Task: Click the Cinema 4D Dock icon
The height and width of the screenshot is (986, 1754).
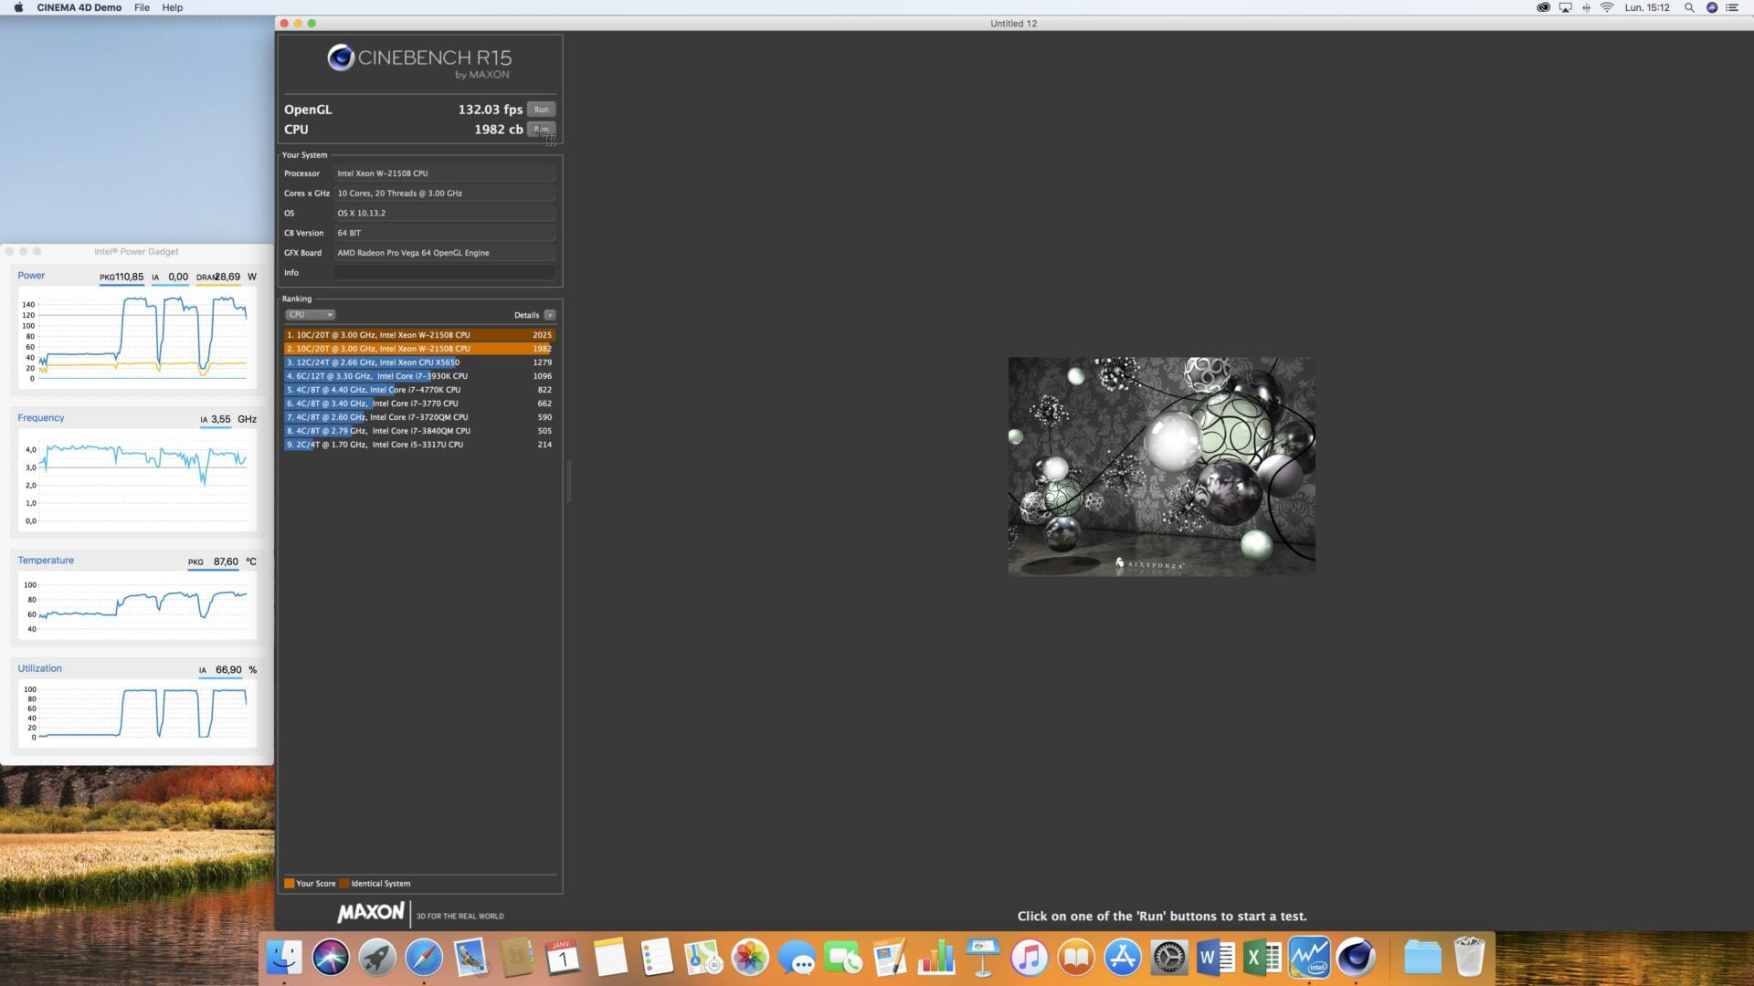Action: (x=1356, y=958)
